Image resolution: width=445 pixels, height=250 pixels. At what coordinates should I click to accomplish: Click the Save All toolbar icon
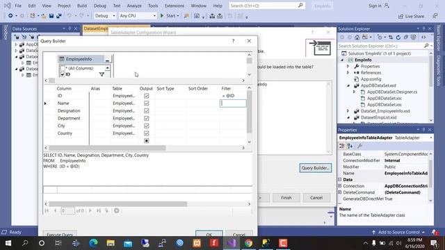59,16
